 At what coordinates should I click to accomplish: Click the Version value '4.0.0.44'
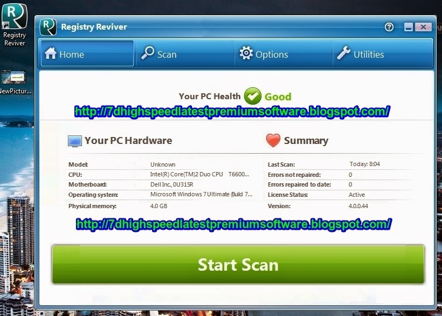click(358, 206)
